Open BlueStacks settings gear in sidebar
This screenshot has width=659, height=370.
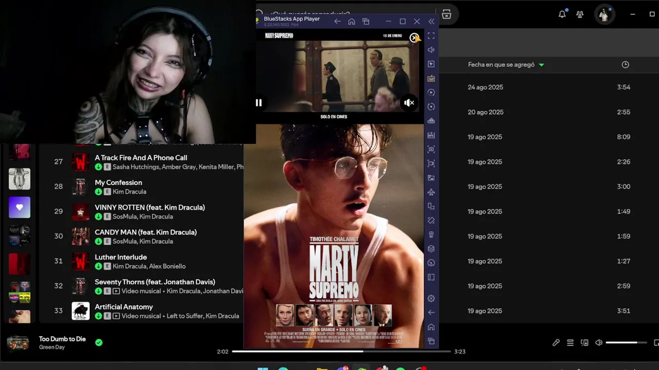click(431, 299)
